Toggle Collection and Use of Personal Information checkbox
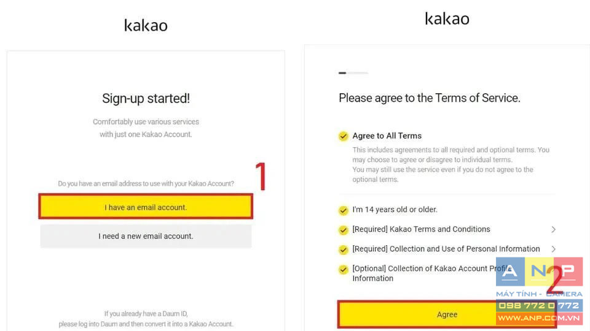The image size is (590, 331). pyautogui.click(x=343, y=249)
